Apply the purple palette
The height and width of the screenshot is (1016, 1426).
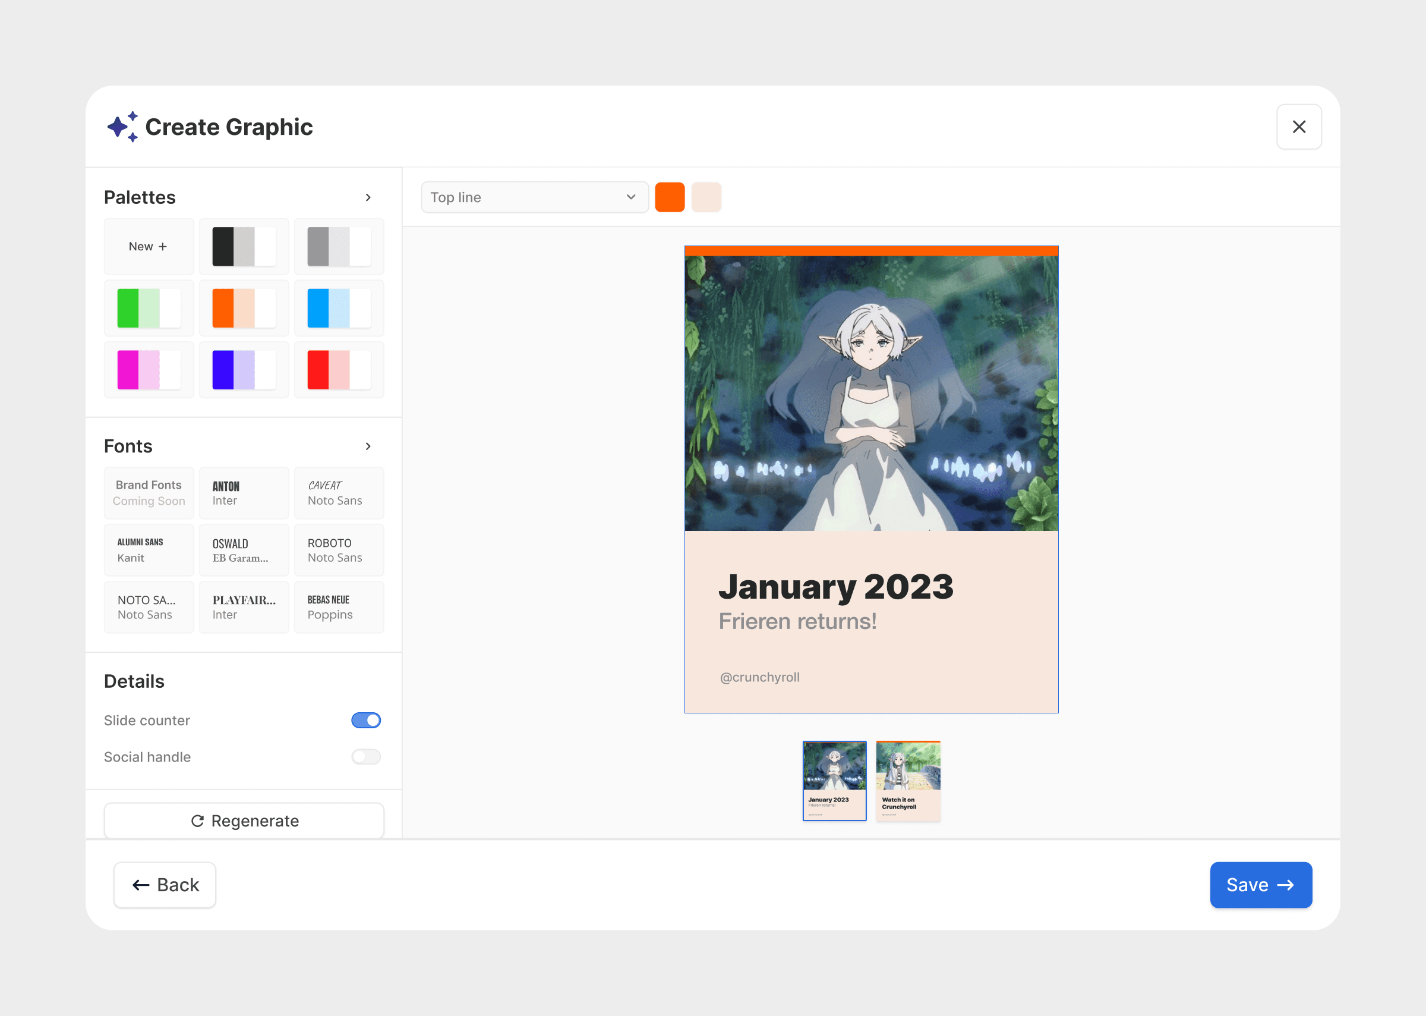(x=244, y=370)
